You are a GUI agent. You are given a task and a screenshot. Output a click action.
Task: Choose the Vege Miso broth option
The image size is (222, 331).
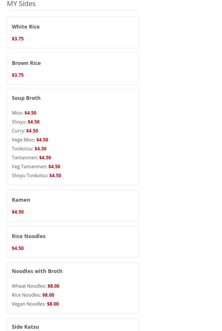click(x=30, y=140)
